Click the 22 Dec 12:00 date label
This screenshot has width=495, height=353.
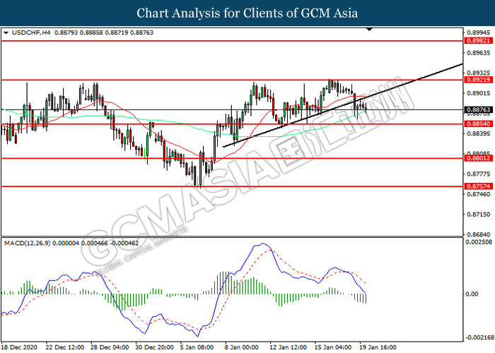point(65,347)
